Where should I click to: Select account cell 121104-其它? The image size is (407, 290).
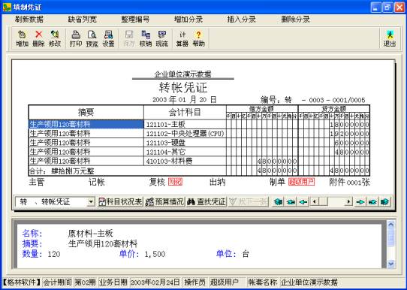pos(185,152)
